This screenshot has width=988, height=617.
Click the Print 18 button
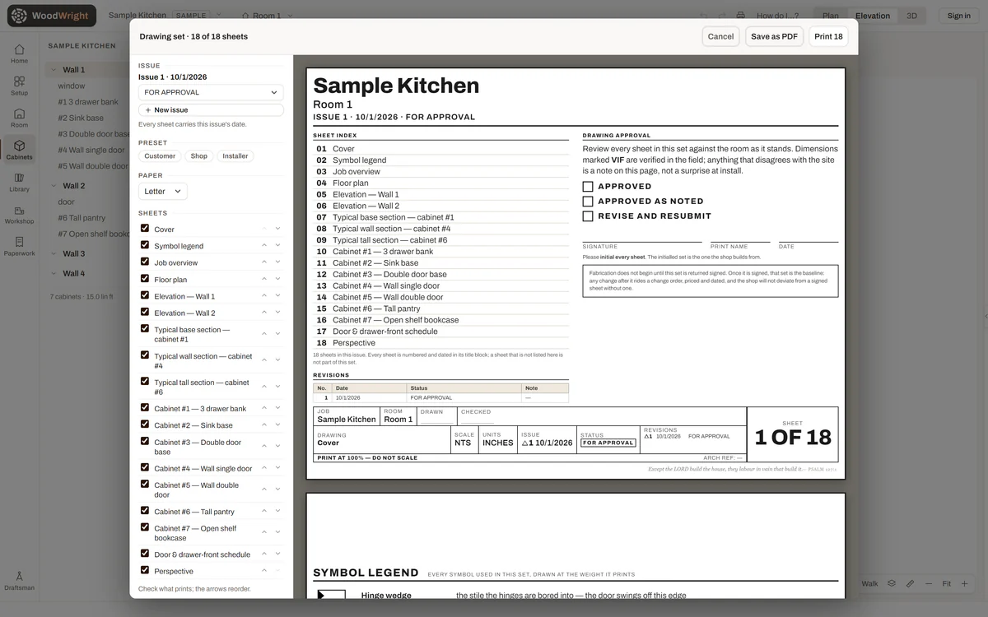828,36
